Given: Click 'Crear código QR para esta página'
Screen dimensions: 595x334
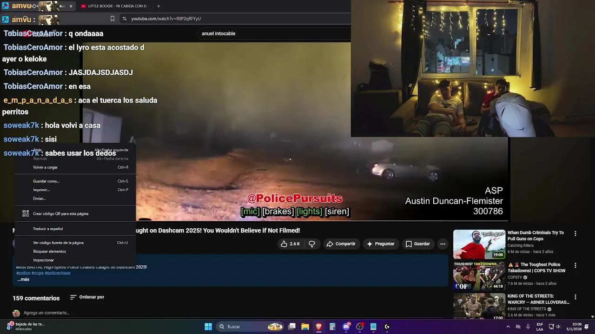Looking at the screenshot, I should pyautogui.click(x=75, y=214).
